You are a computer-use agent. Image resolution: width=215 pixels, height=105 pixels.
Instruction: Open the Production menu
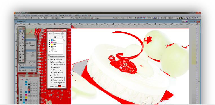77,15
